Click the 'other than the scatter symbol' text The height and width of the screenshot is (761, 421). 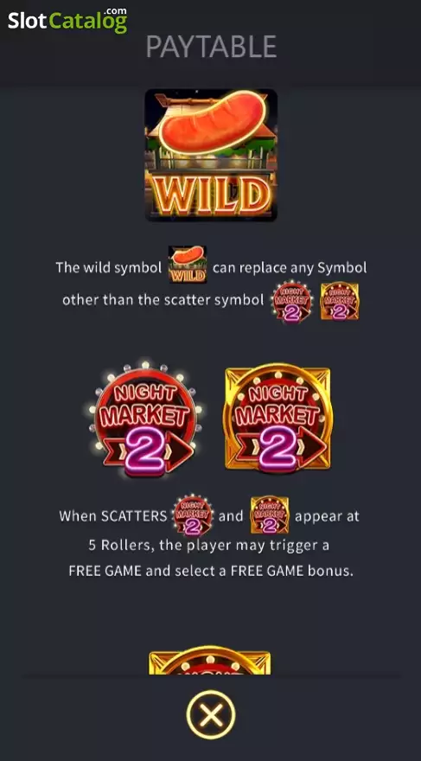click(163, 300)
